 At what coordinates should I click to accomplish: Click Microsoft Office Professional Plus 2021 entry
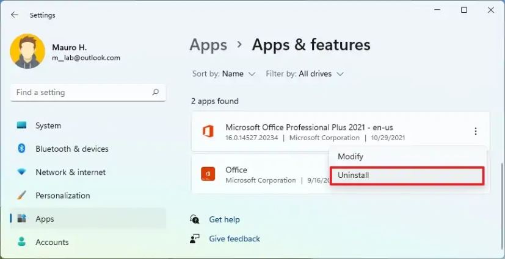click(340, 132)
